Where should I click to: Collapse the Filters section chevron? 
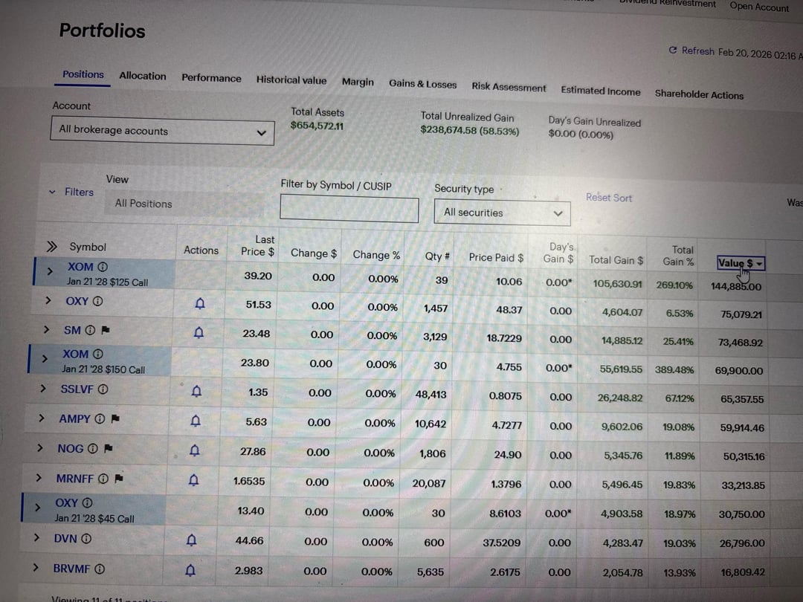(x=52, y=192)
